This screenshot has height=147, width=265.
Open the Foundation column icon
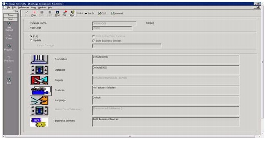click(x=39, y=59)
